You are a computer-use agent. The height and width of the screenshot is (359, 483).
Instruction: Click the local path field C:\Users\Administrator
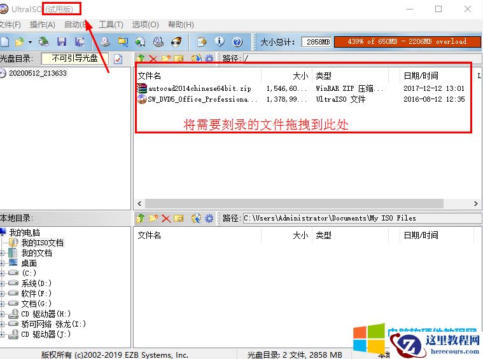(x=362, y=218)
